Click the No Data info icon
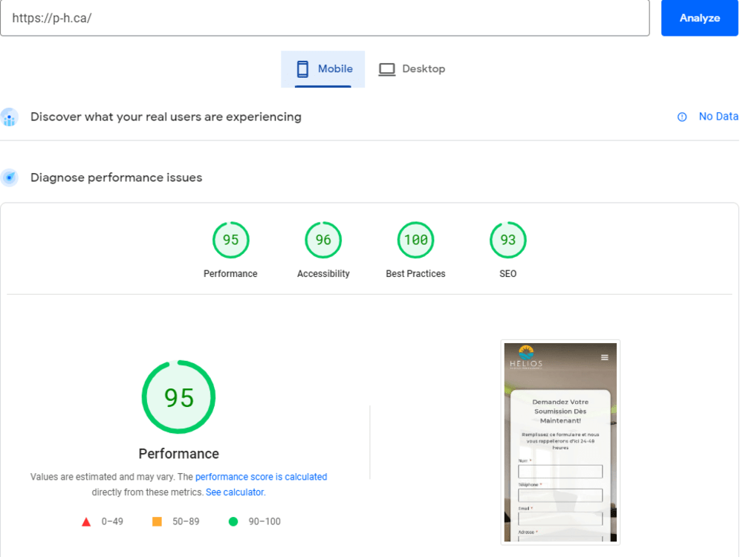 pos(682,117)
